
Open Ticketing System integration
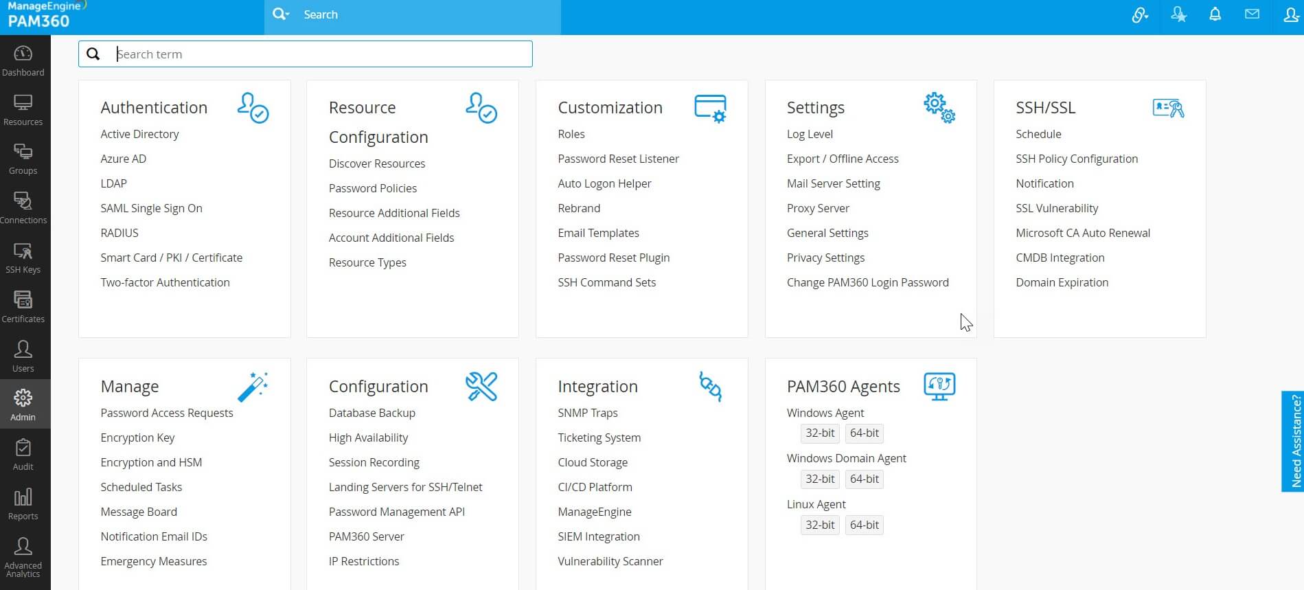599,438
